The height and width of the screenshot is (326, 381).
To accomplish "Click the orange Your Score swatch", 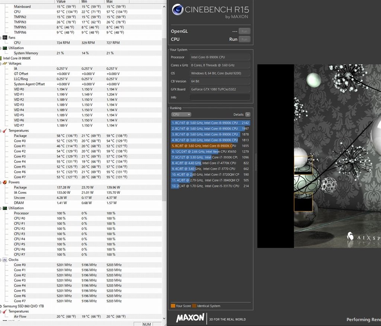I will pyautogui.click(x=174, y=306).
